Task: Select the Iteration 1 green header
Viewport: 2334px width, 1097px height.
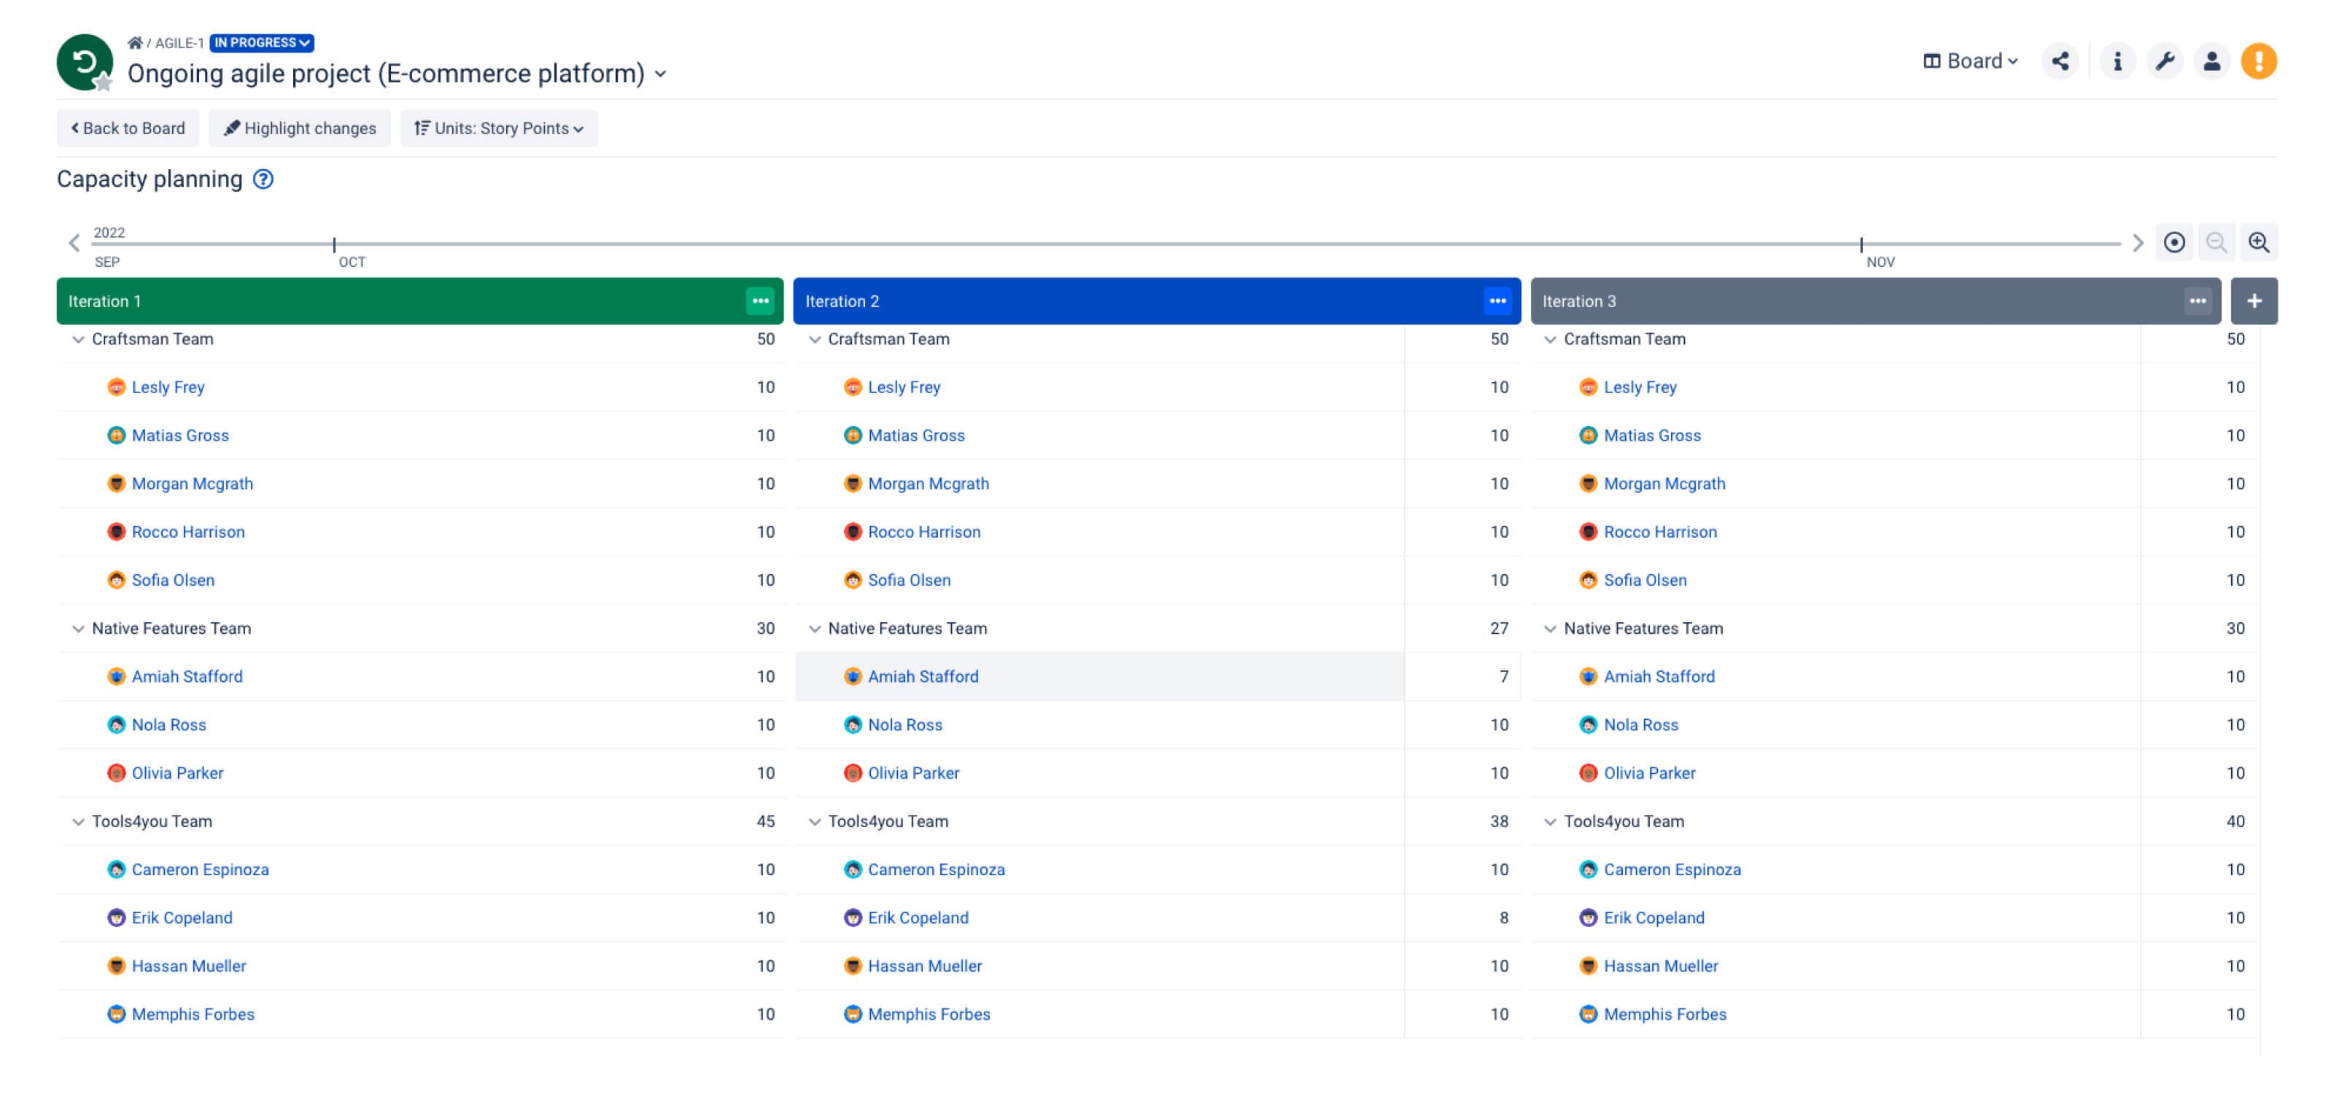Action: [420, 301]
